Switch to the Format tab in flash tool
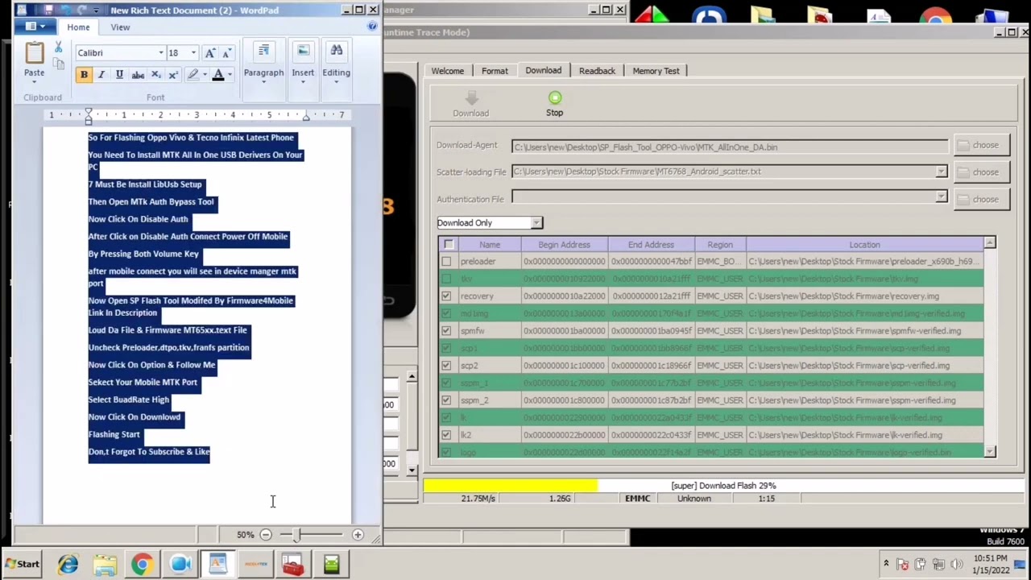This screenshot has height=580, width=1031. [495, 71]
